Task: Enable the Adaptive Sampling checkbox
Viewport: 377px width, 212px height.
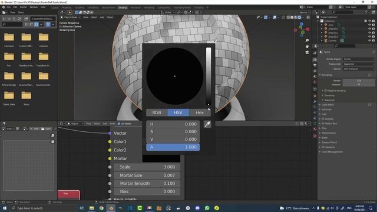Action: tap(325, 91)
